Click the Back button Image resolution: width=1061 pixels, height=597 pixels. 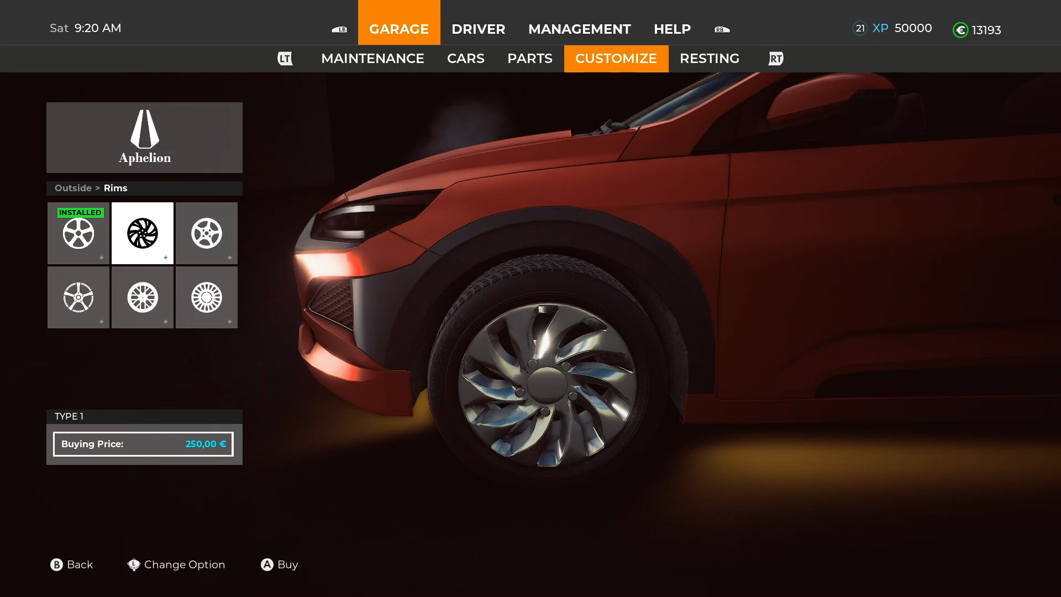click(x=72, y=564)
